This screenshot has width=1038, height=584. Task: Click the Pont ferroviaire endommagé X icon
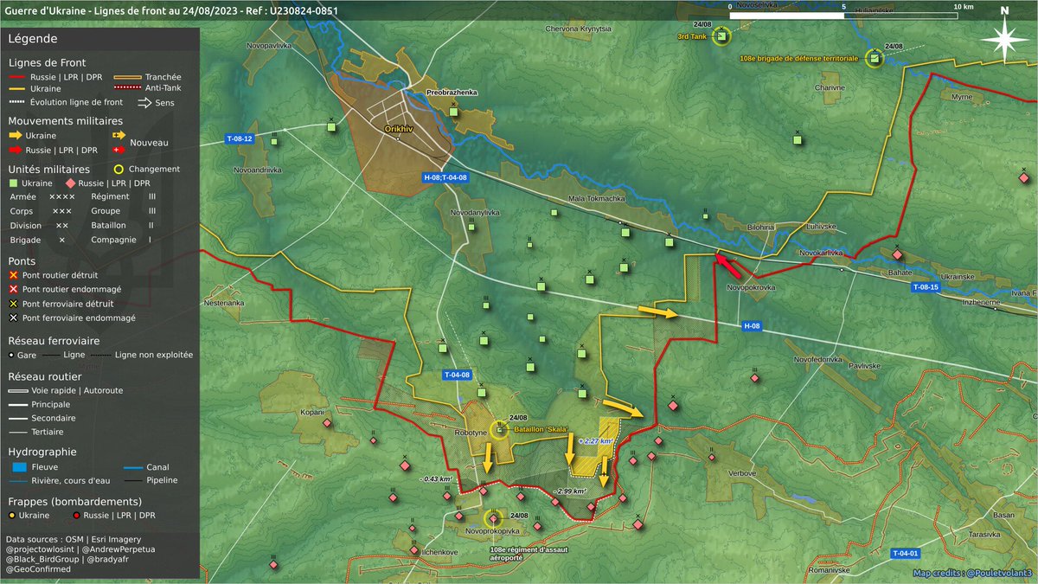(14, 318)
